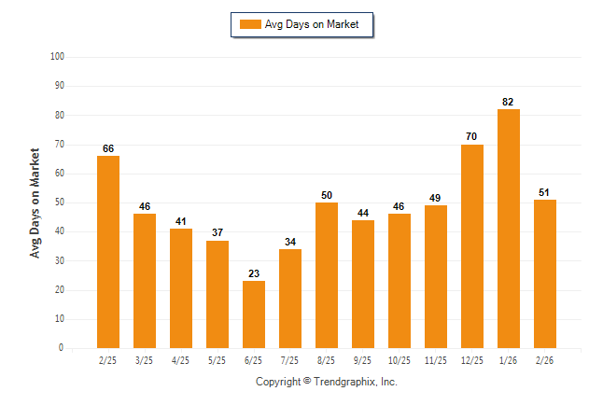Click the 10/25 bar valued 46
Screen dimensions: 603x405
click(x=400, y=281)
